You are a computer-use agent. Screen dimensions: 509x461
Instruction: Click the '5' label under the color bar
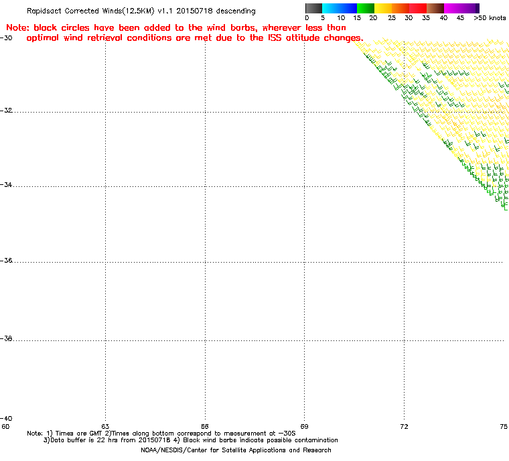323,18
